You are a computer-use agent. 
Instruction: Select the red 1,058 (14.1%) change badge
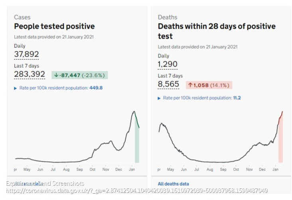click(x=209, y=85)
